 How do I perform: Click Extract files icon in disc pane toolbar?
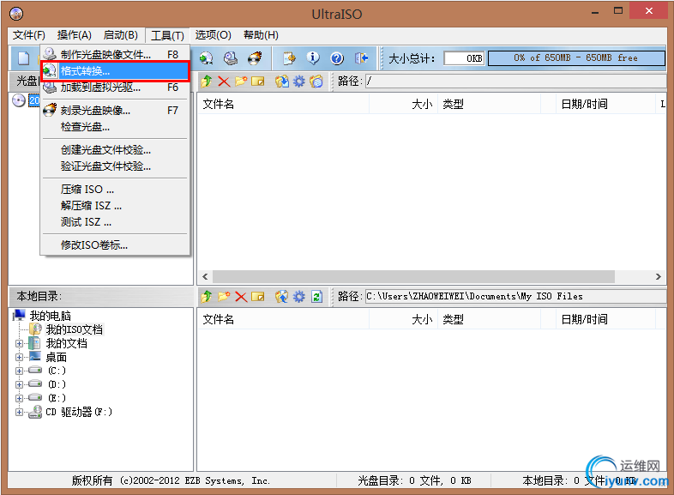tap(282, 81)
